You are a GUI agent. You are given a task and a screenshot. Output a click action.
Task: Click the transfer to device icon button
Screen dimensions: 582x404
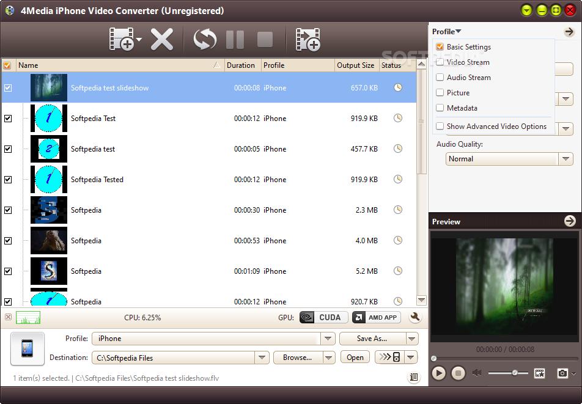pos(390,358)
